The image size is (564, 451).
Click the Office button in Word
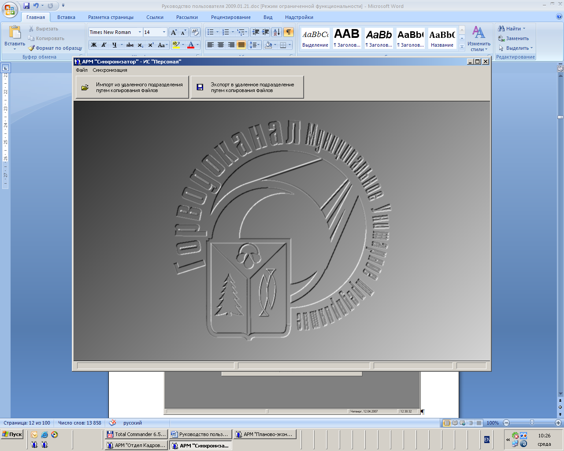click(9, 9)
